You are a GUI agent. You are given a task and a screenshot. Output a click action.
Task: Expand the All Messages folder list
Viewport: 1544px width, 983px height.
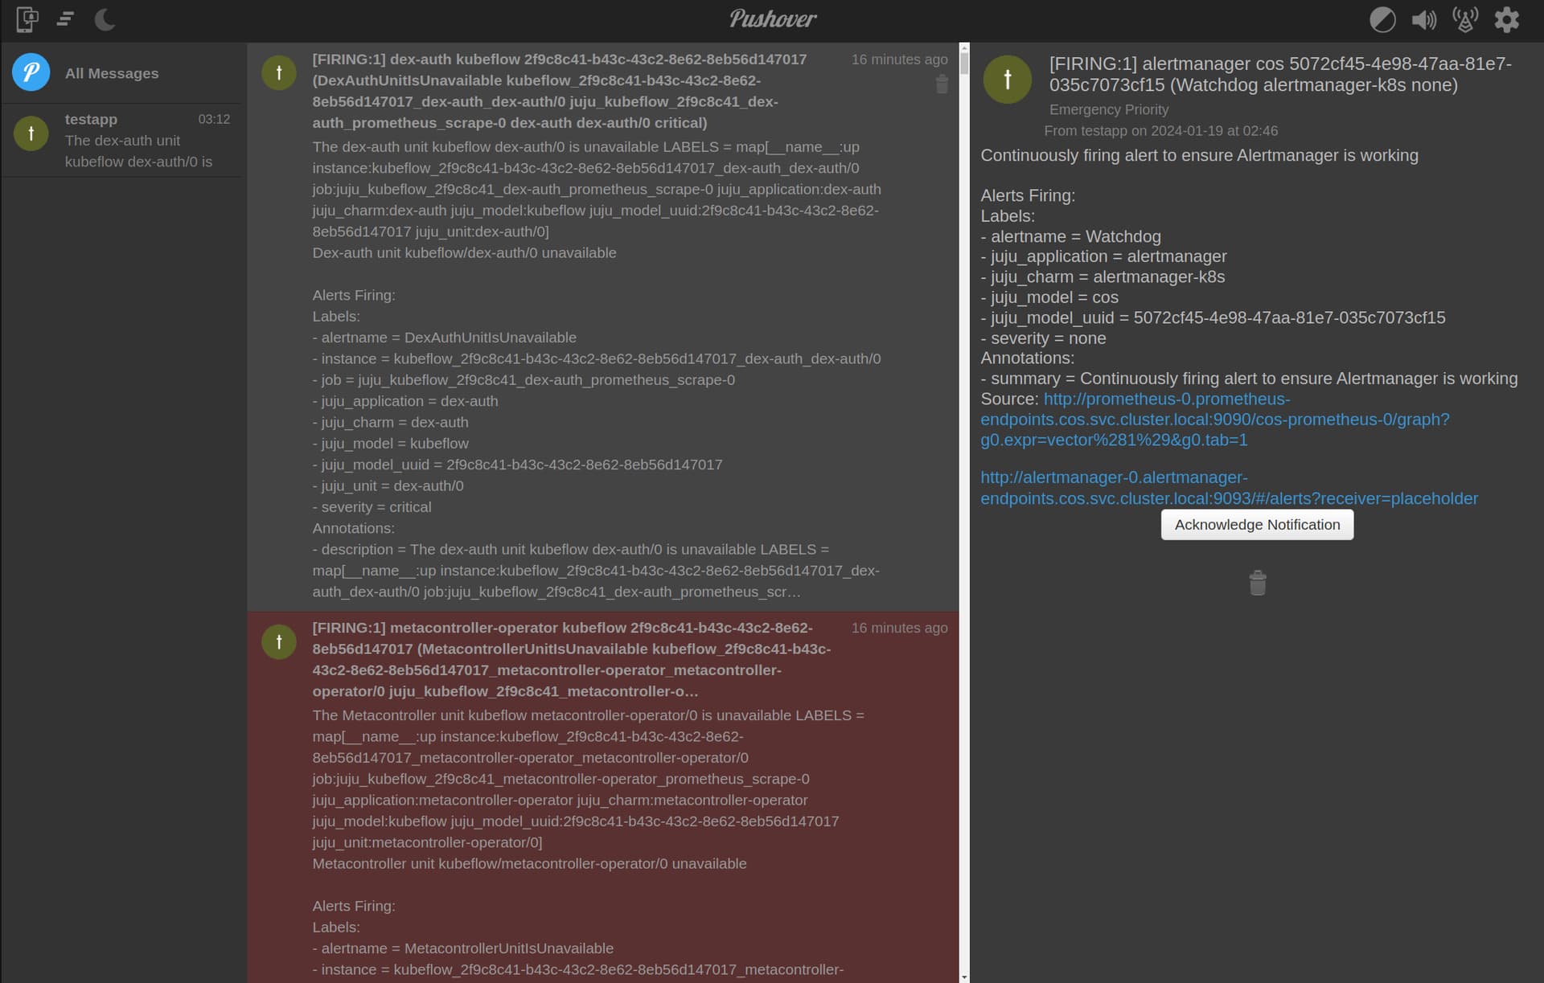(x=112, y=73)
